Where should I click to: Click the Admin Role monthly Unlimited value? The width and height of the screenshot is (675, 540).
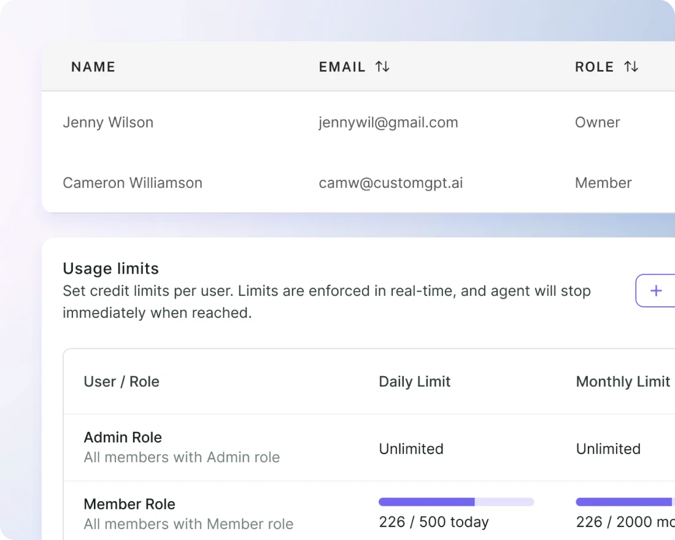pyautogui.click(x=608, y=449)
